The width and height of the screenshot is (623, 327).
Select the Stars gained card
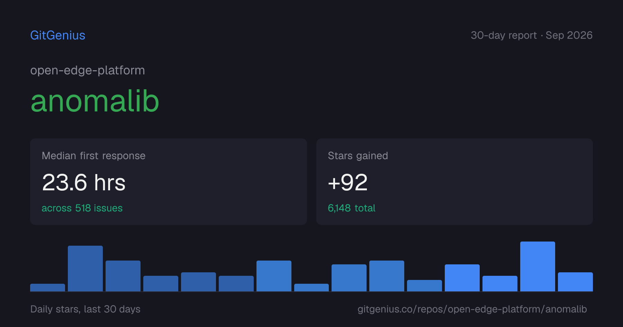point(454,182)
